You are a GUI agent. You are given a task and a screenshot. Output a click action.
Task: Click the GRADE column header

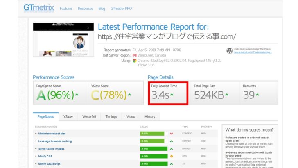tap(144, 127)
